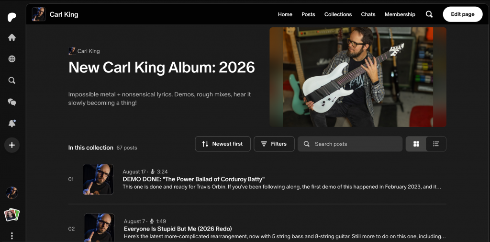Open the Newest first sort dropdown

pyautogui.click(x=223, y=144)
